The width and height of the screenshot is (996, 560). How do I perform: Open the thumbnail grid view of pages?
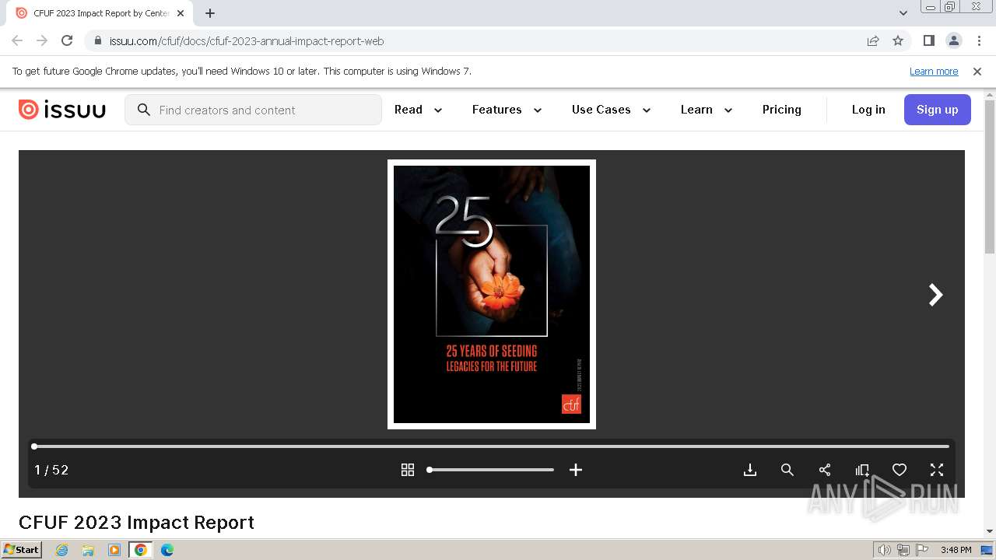[408, 470]
